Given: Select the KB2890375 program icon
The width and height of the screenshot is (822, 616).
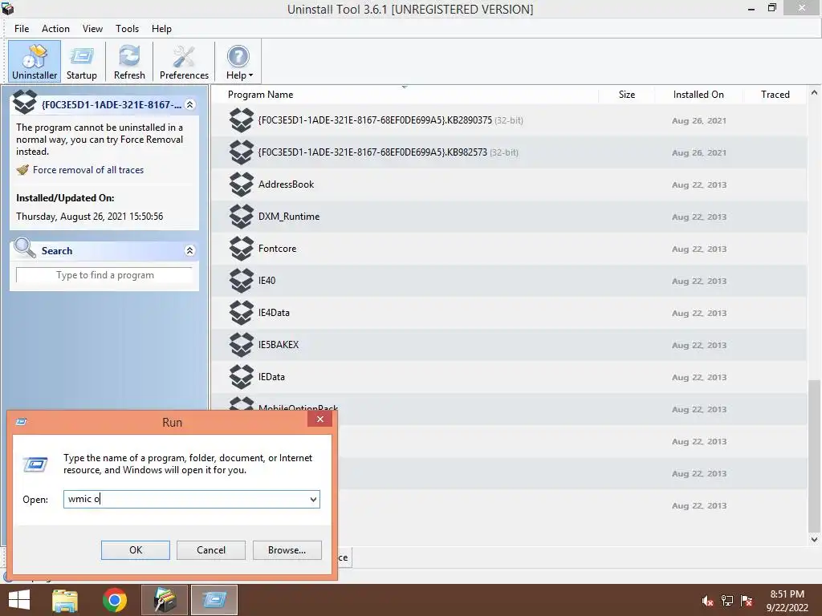Looking at the screenshot, I should pos(241,120).
